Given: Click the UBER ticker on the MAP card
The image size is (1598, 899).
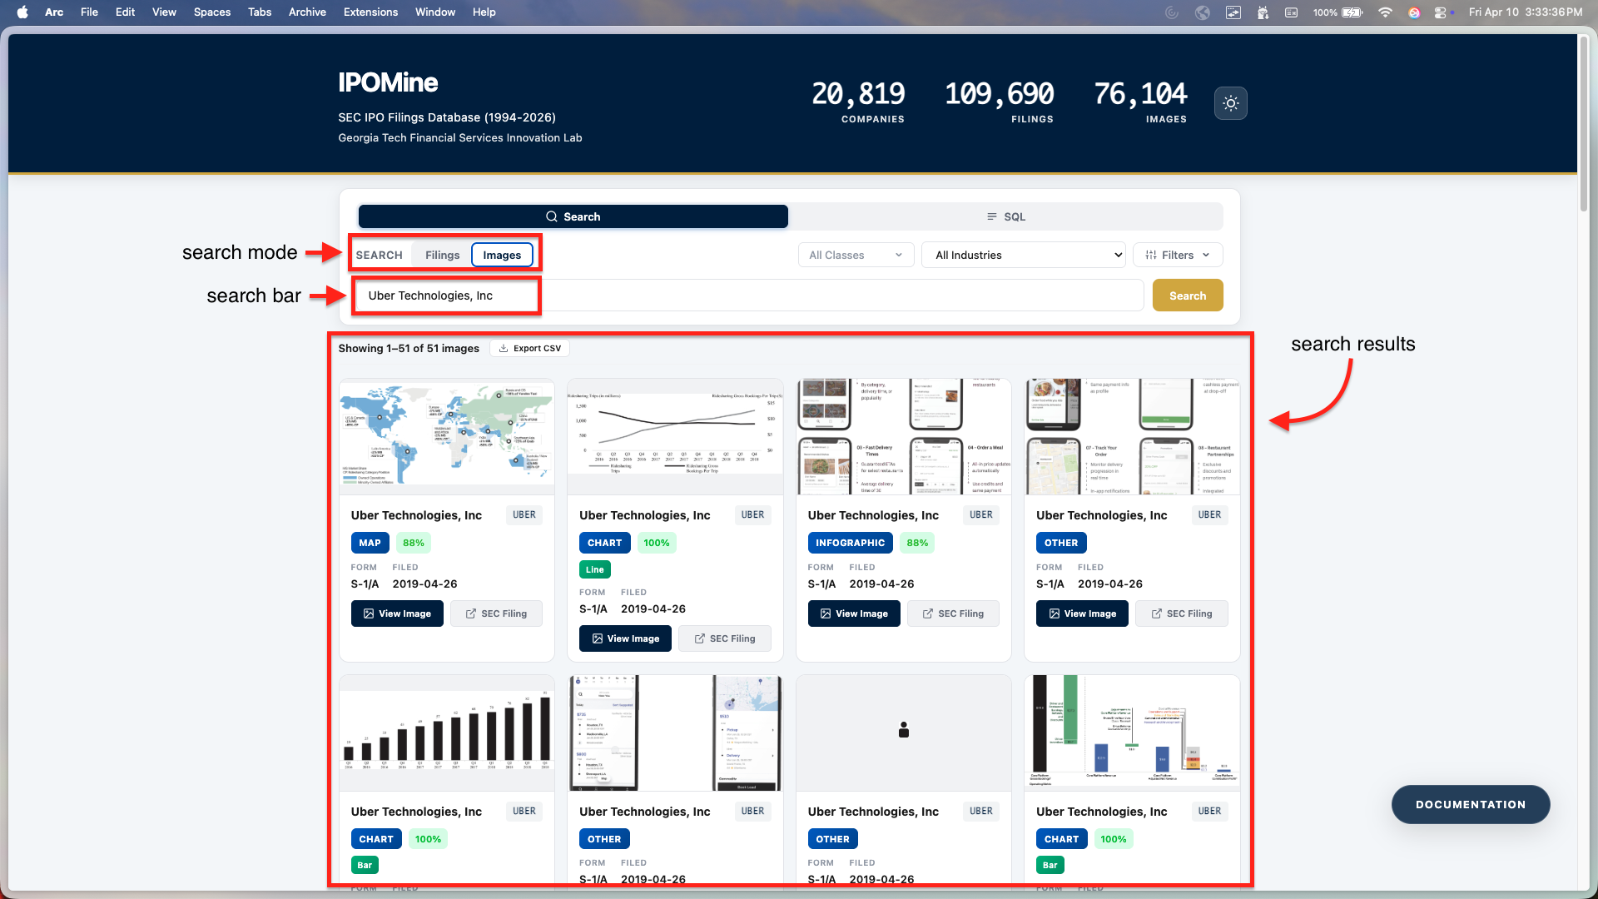Looking at the screenshot, I should coord(524,515).
